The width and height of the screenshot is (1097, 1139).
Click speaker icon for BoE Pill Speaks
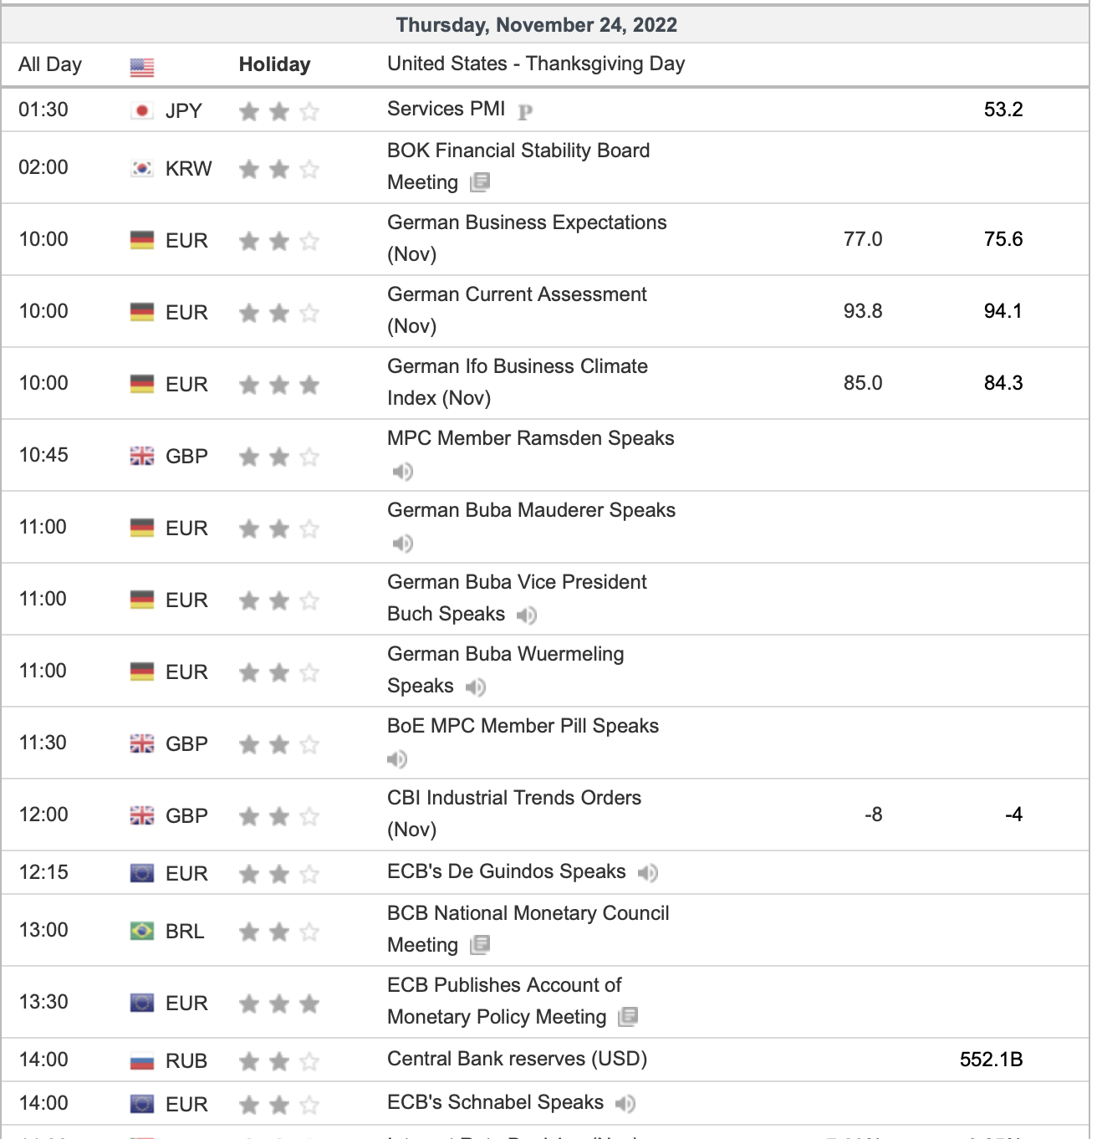click(x=397, y=759)
